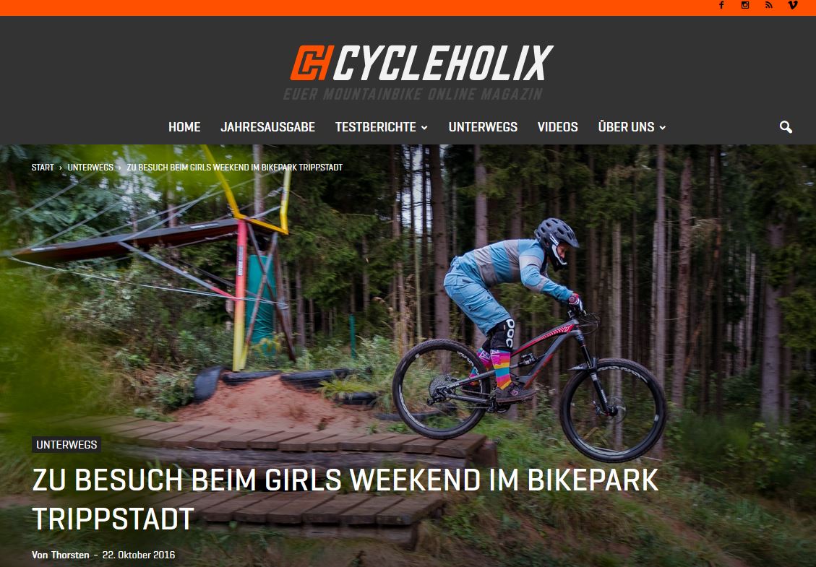
Task: Expand the Über Uns dropdown arrow
Action: click(x=663, y=127)
